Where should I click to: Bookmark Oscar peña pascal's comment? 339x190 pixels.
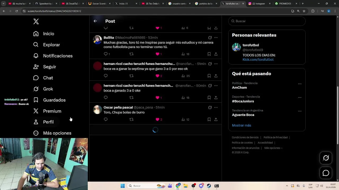click(x=209, y=119)
